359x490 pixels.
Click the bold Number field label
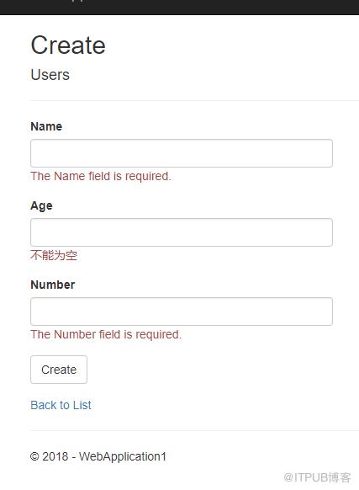[53, 285]
